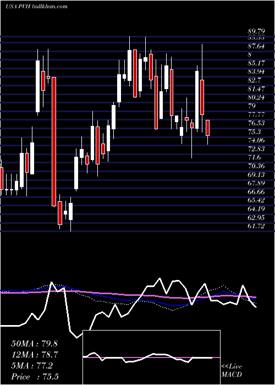Click the 76.53 price axis label
This screenshot has width=275, height=385.
(x=256, y=123)
